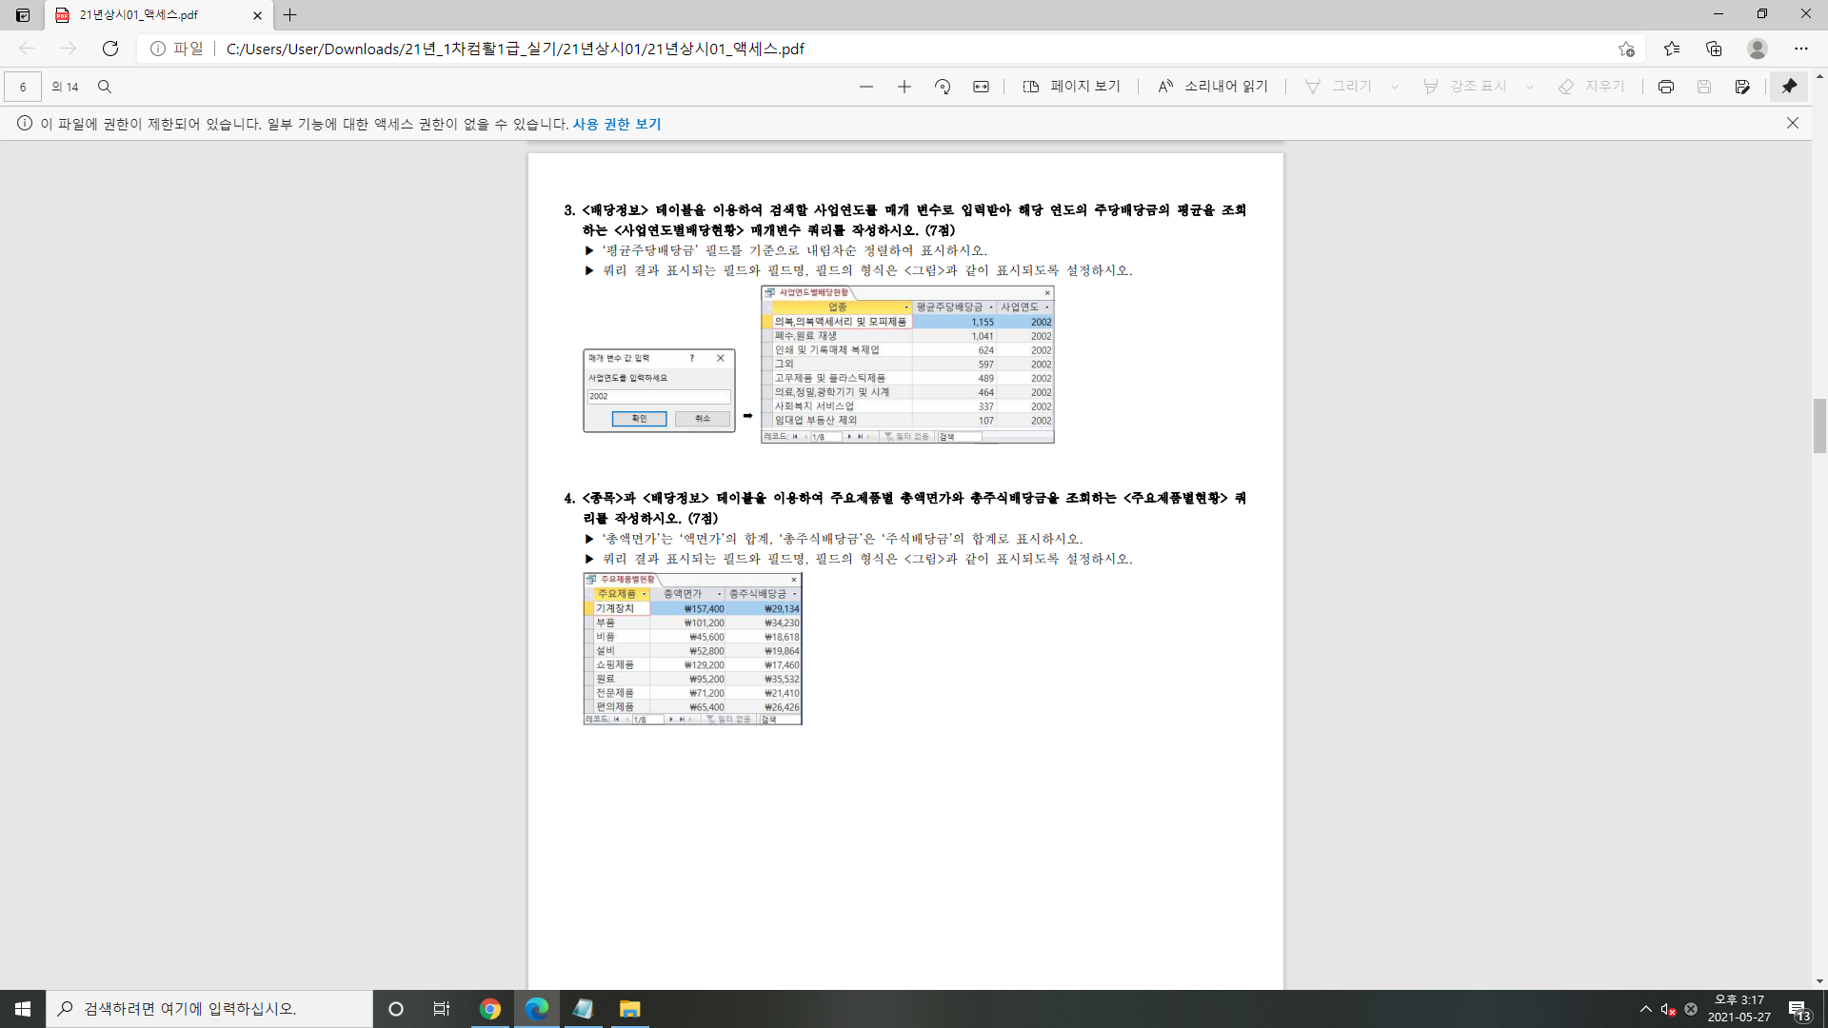
Task: Click the fit to page icon
Action: pyautogui.click(x=981, y=87)
